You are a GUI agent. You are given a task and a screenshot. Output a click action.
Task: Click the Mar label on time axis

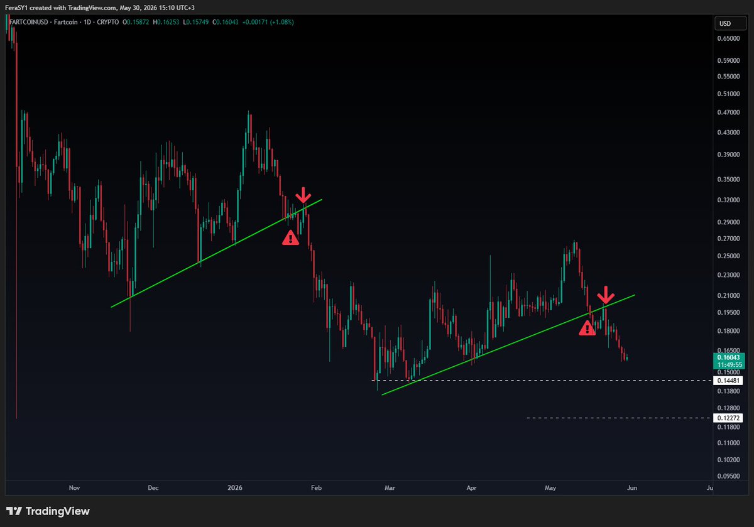coord(390,487)
